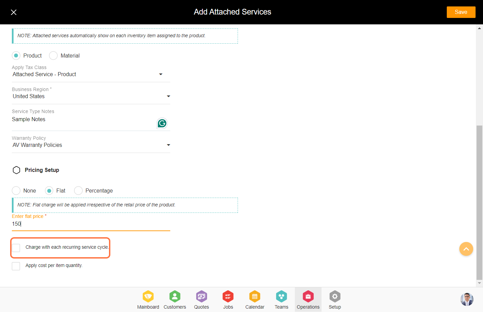483x312 pixels.
Task: Click the Pricing Setup hexagon icon
Action: pos(16,170)
